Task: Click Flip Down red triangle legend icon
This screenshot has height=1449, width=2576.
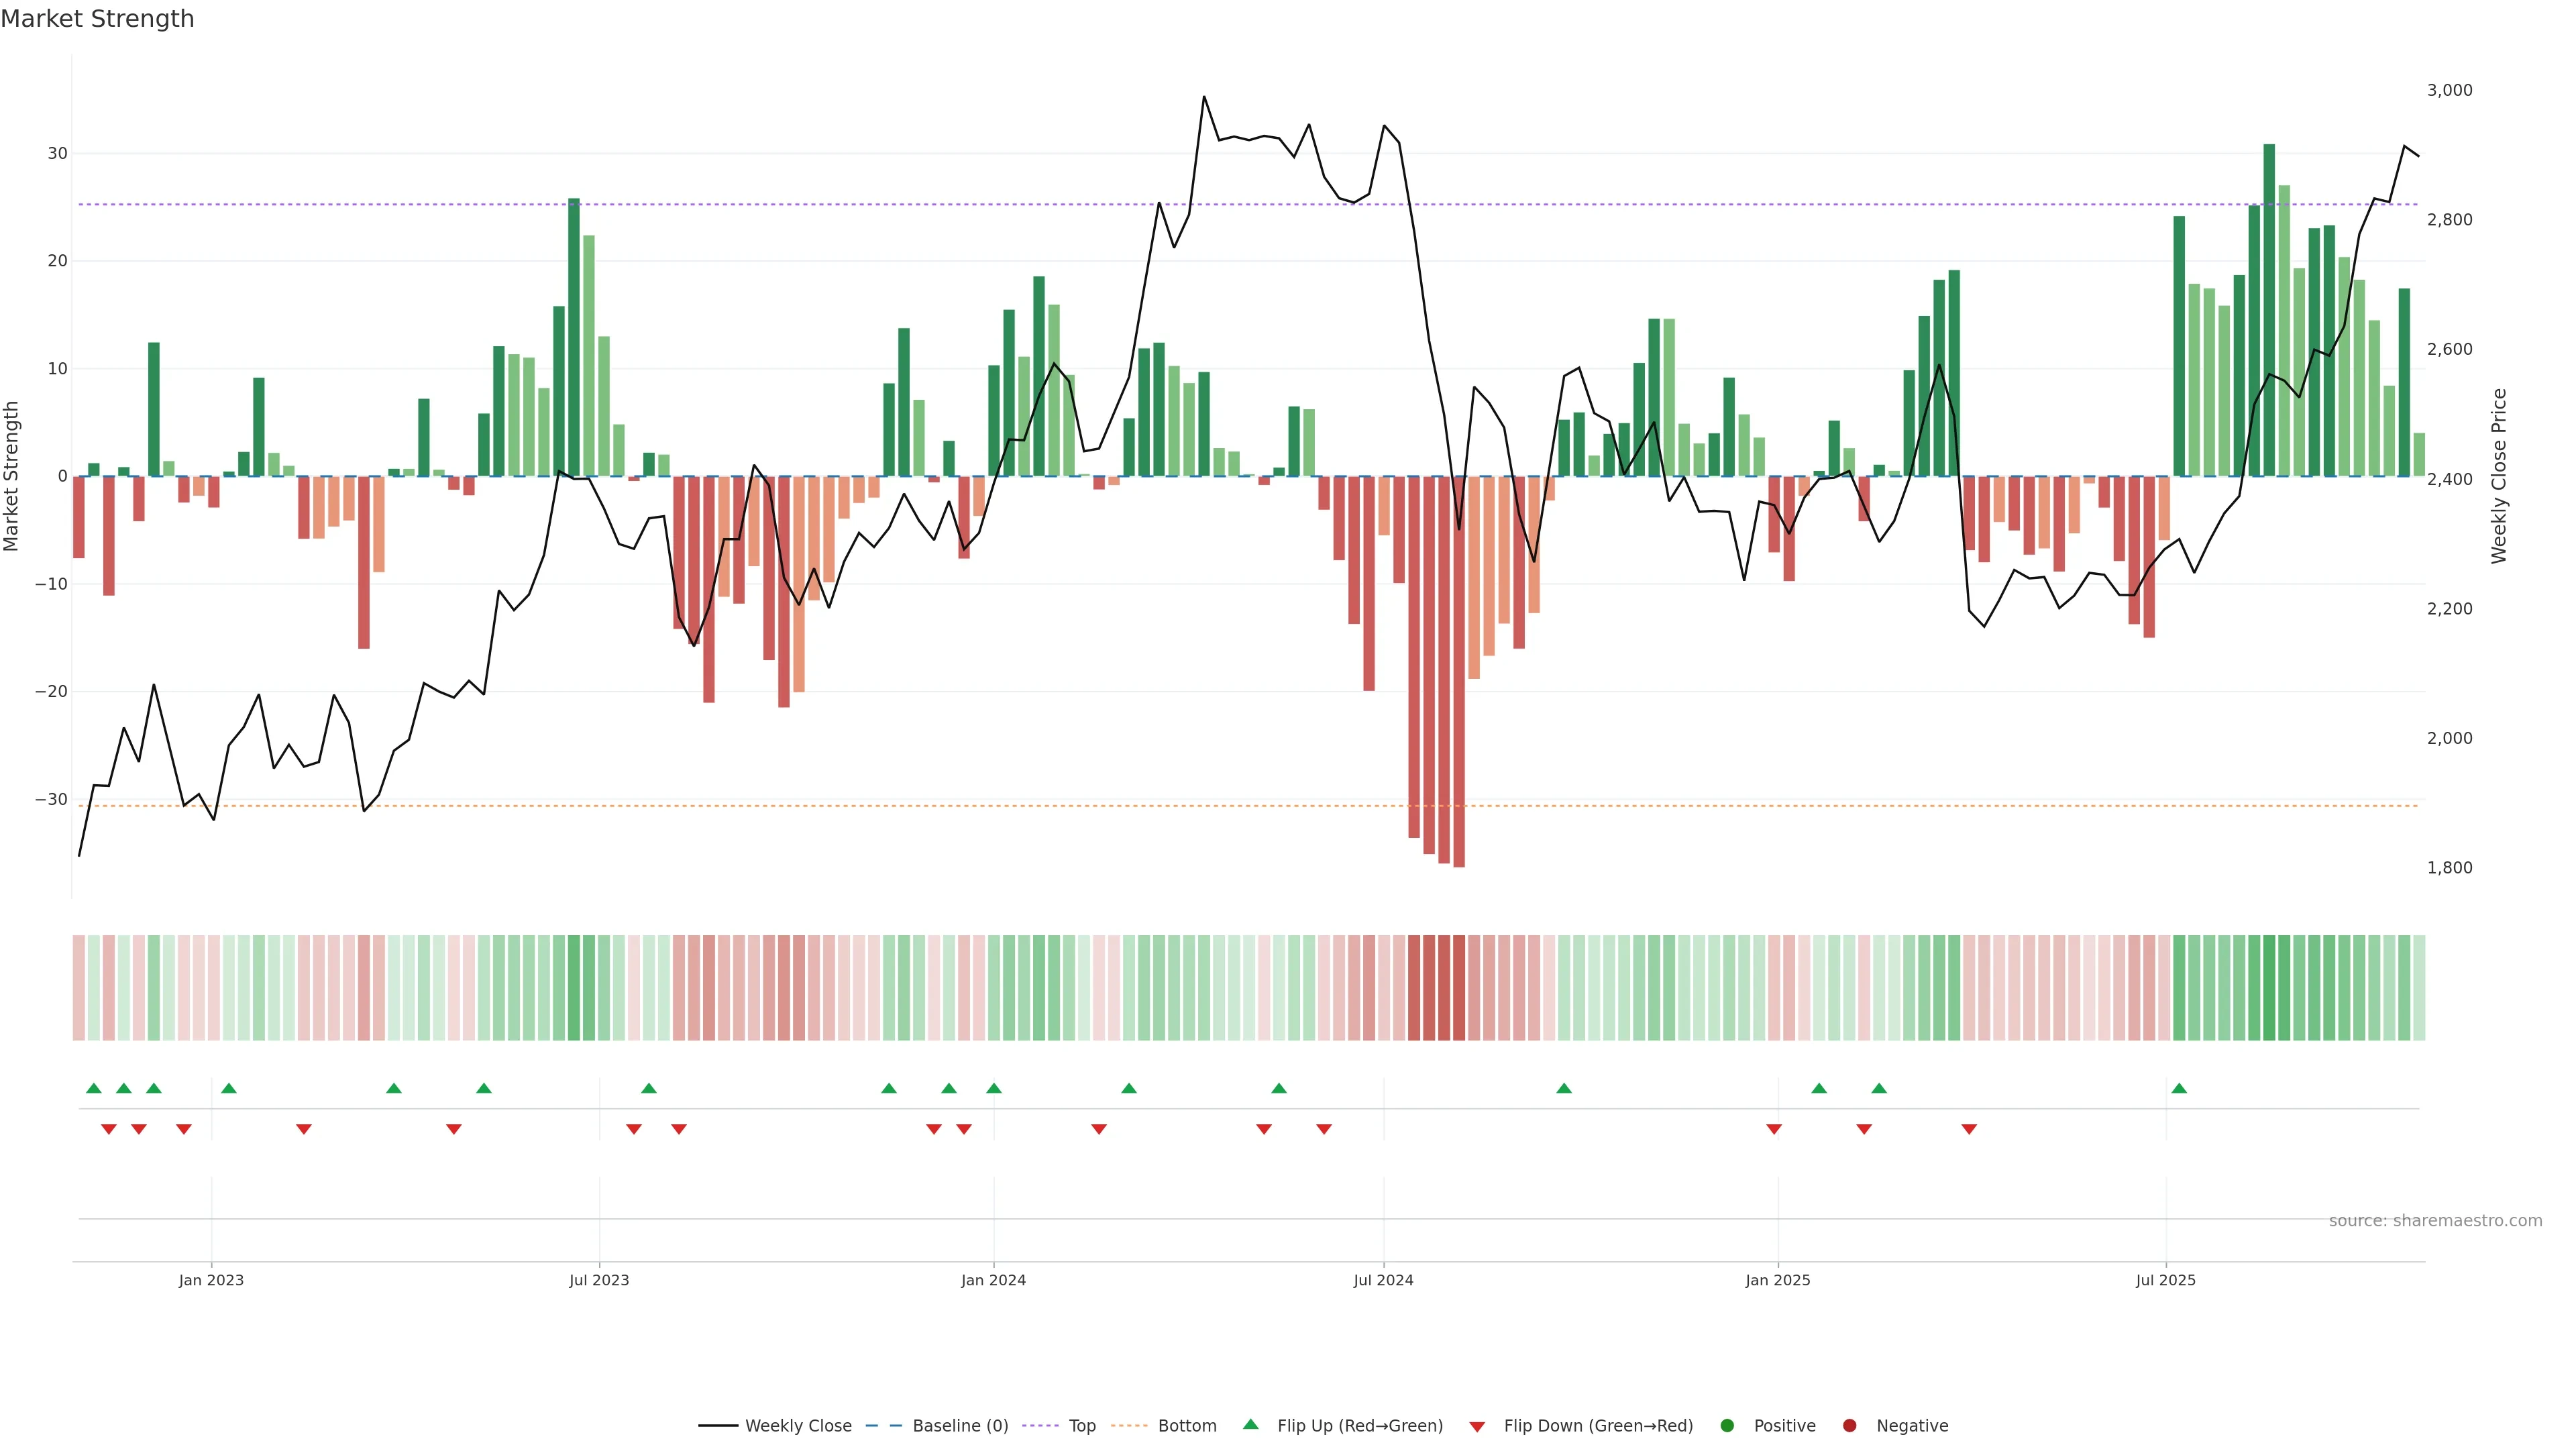Action: tap(1477, 1427)
